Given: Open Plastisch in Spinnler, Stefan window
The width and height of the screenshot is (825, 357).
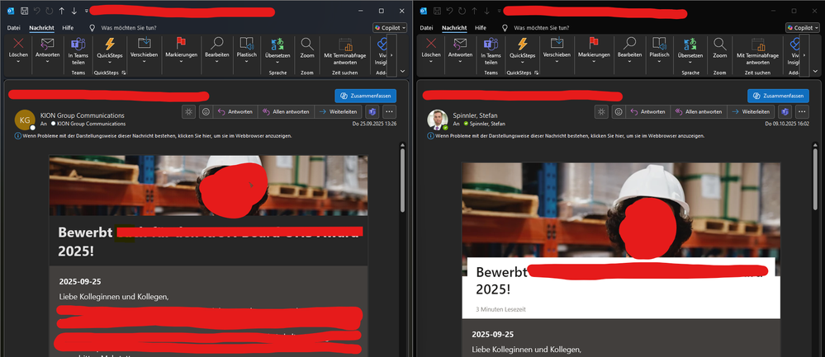Looking at the screenshot, I should tap(659, 48).
